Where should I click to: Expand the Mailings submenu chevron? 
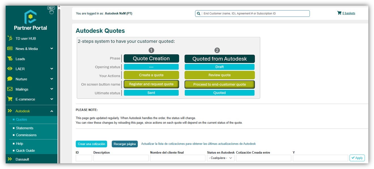point(52,89)
